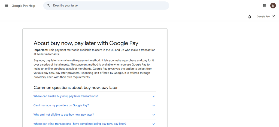
Task: Focus the Describe your issue search field
Action: 106,5
